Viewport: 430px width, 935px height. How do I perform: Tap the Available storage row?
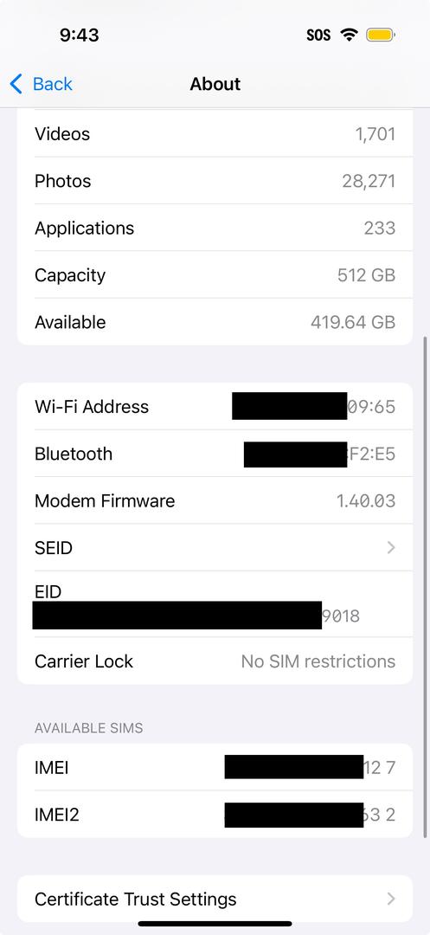pos(215,322)
